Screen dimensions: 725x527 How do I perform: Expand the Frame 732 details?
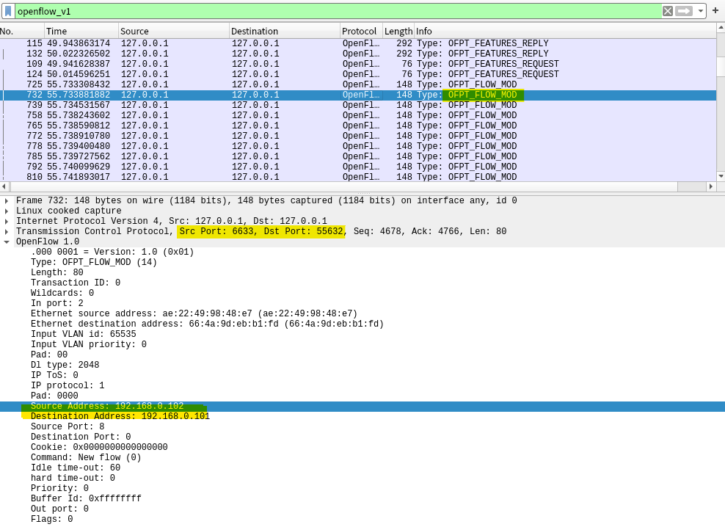coord(7,201)
